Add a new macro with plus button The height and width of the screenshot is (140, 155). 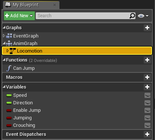pyautogui.click(x=147, y=77)
